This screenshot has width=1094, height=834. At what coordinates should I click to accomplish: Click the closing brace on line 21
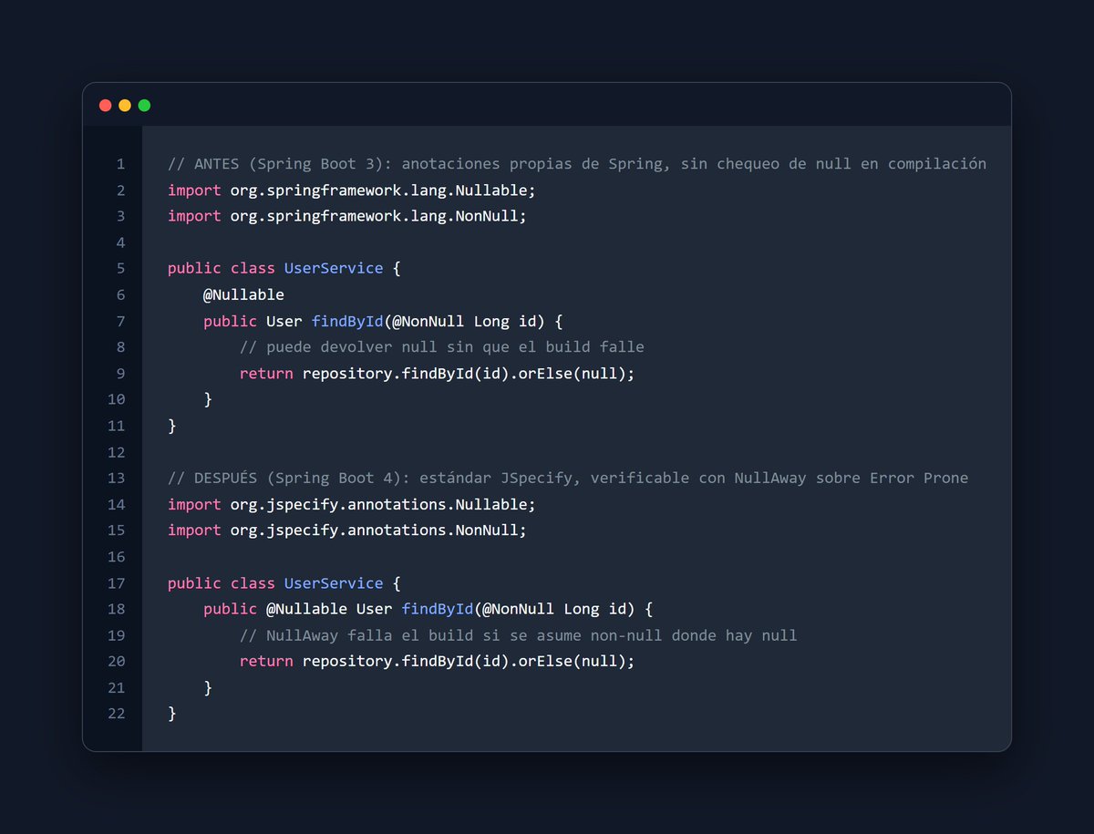click(x=208, y=687)
